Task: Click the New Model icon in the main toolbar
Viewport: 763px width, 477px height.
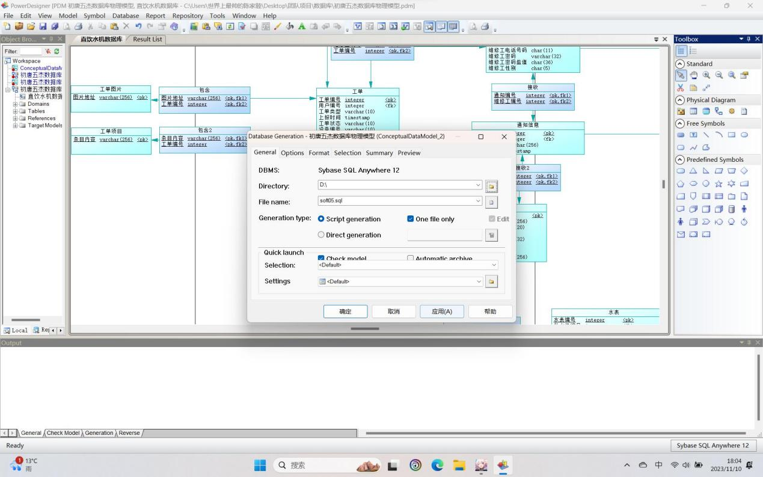Action: click(7, 26)
